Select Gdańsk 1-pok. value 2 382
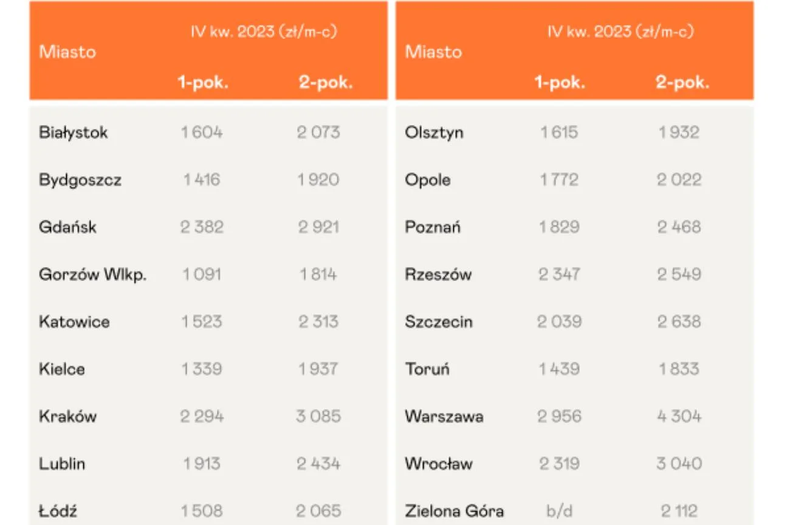Screen dimensions: 790x525 pyautogui.click(x=202, y=227)
